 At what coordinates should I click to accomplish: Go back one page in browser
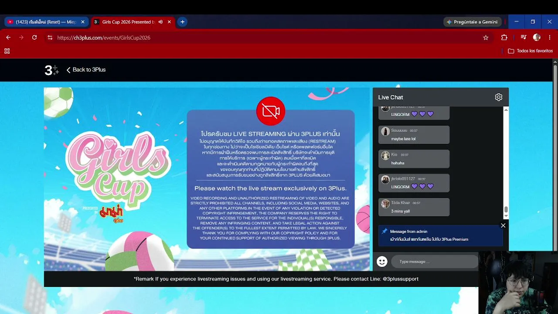(8, 38)
